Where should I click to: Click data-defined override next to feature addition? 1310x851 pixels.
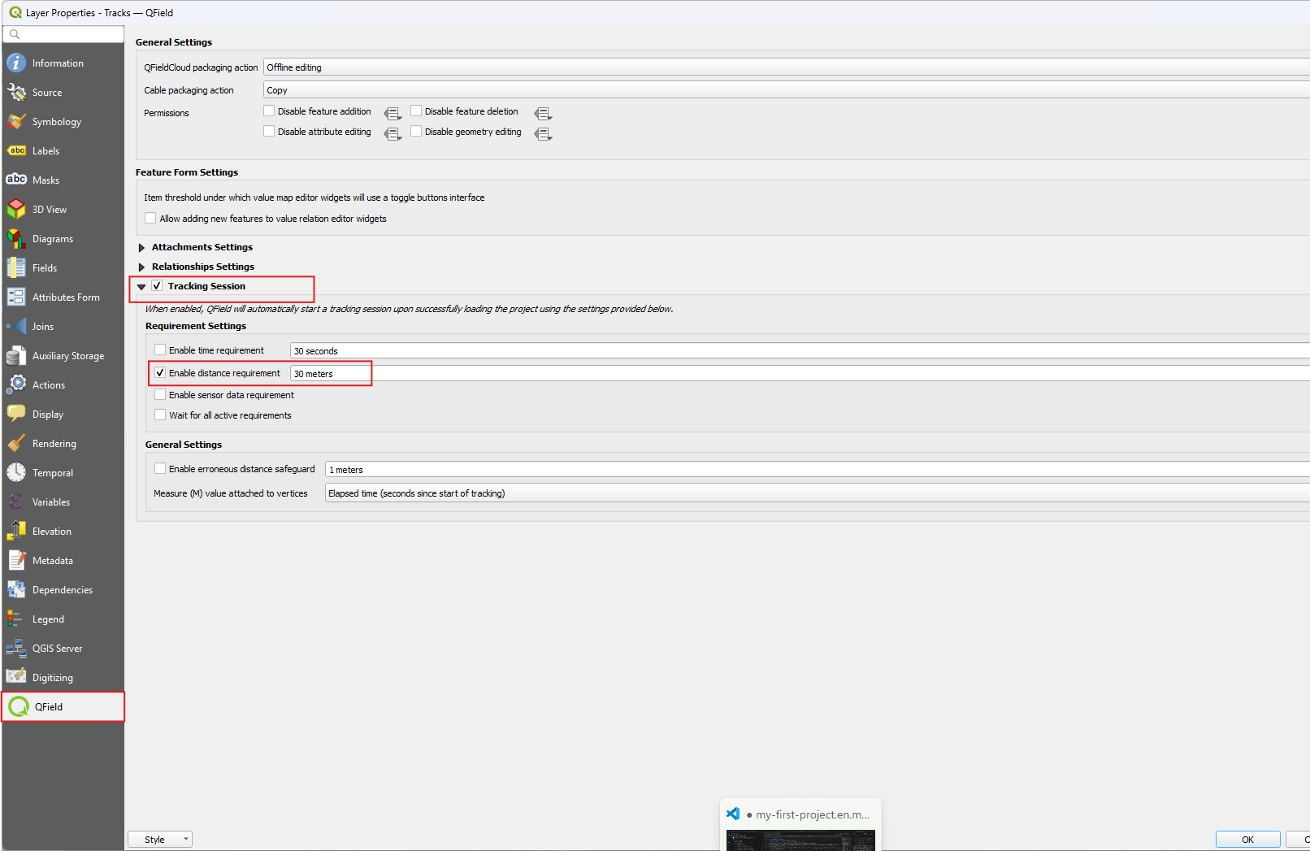click(393, 114)
